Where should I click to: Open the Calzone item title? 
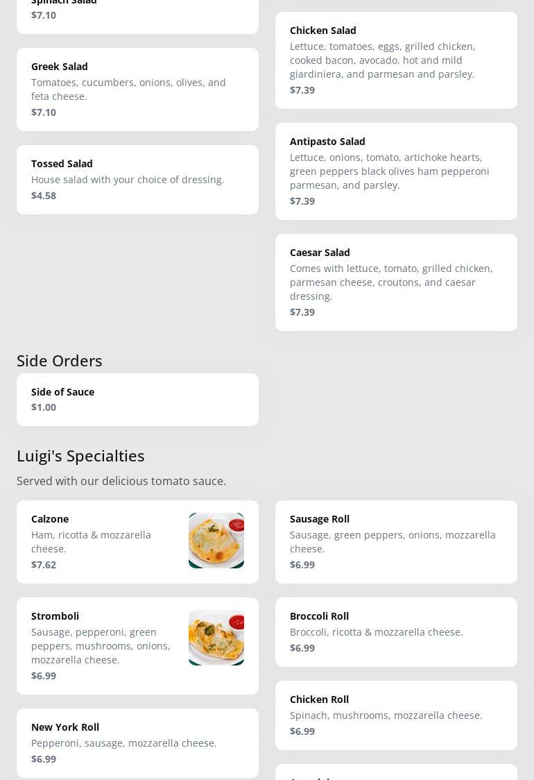50,519
